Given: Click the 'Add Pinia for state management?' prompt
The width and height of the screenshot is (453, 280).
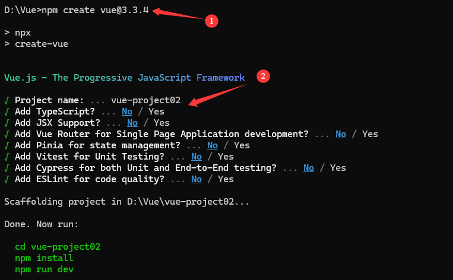Looking at the screenshot, I should [97, 145].
